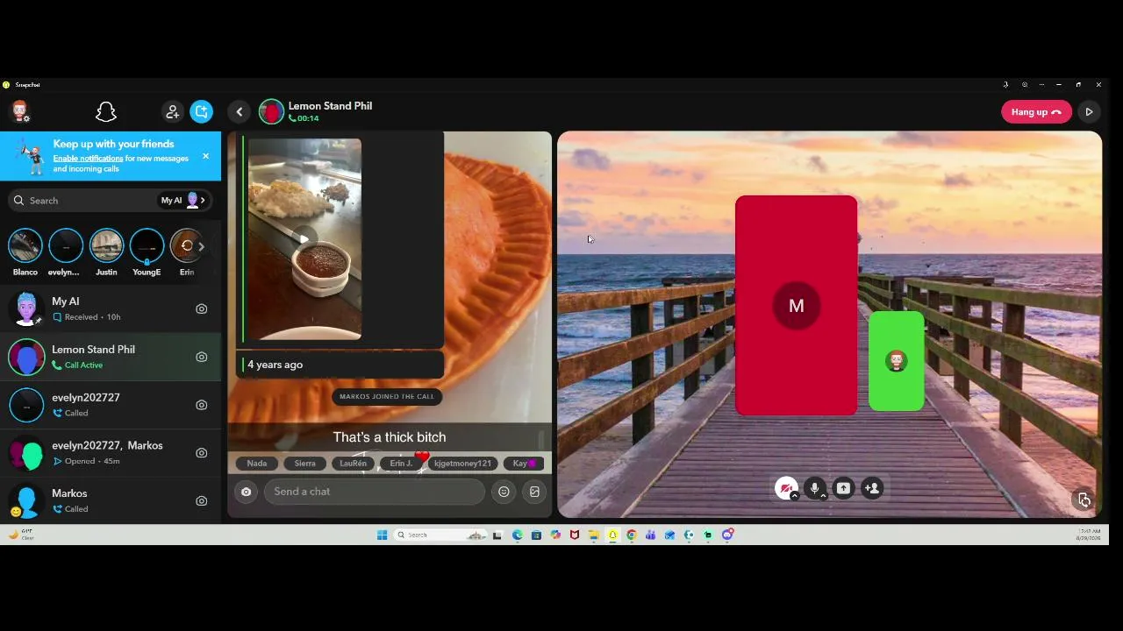Start a new chat with the blue compose icon

click(x=202, y=112)
